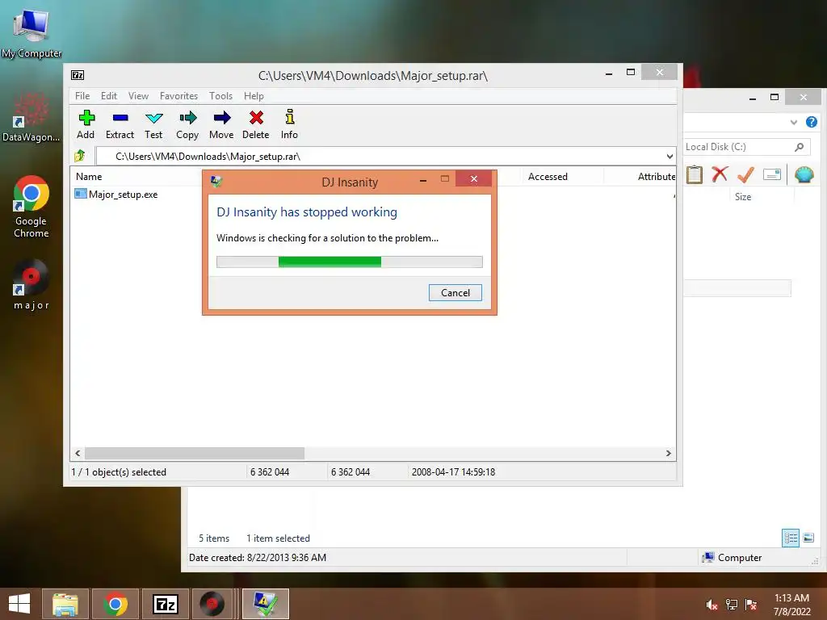Click the shell globe icon in Explorer
Image resolution: width=827 pixels, height=620 pixels.
804,174
